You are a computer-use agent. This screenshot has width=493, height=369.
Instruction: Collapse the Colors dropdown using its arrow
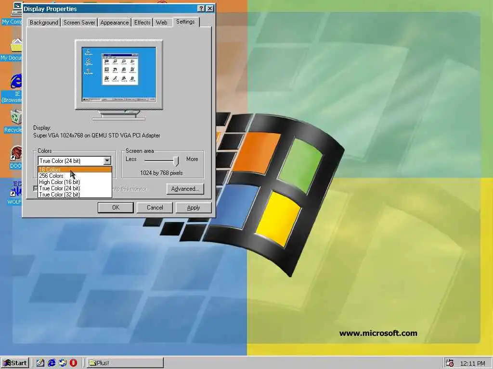pyautogui.click(x=107, y=160)
